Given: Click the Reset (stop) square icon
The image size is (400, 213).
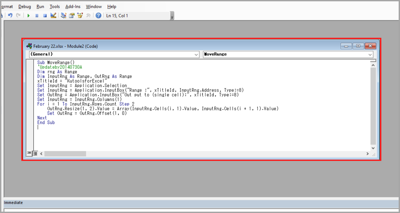Looking at the screenshot, I should pos(45,15).
